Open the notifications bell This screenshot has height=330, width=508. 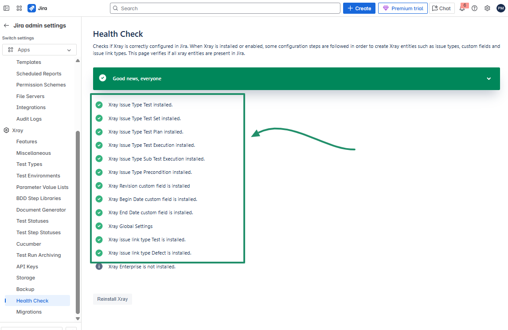click(x=462, y=8)
